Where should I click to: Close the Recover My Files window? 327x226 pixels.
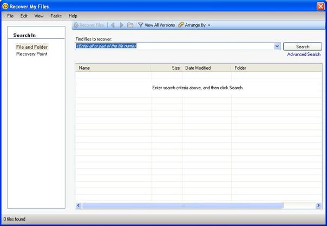pyautogui.click(x=321, y=6)
